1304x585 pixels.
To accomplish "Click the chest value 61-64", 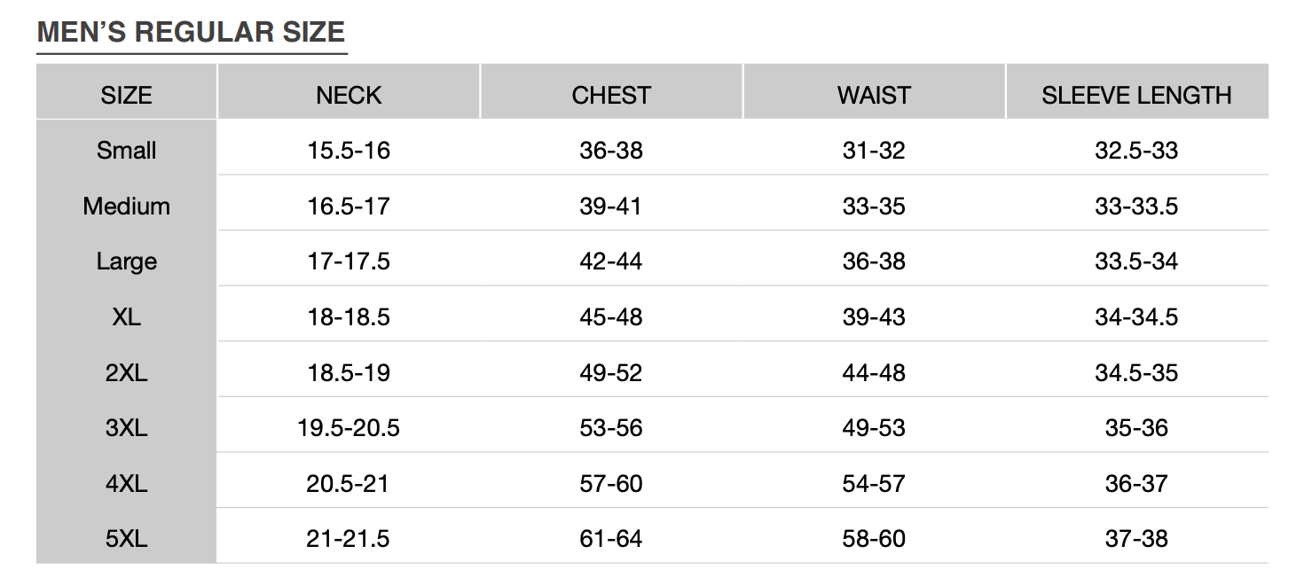I will pyautogui.click(x=611, y=539).
